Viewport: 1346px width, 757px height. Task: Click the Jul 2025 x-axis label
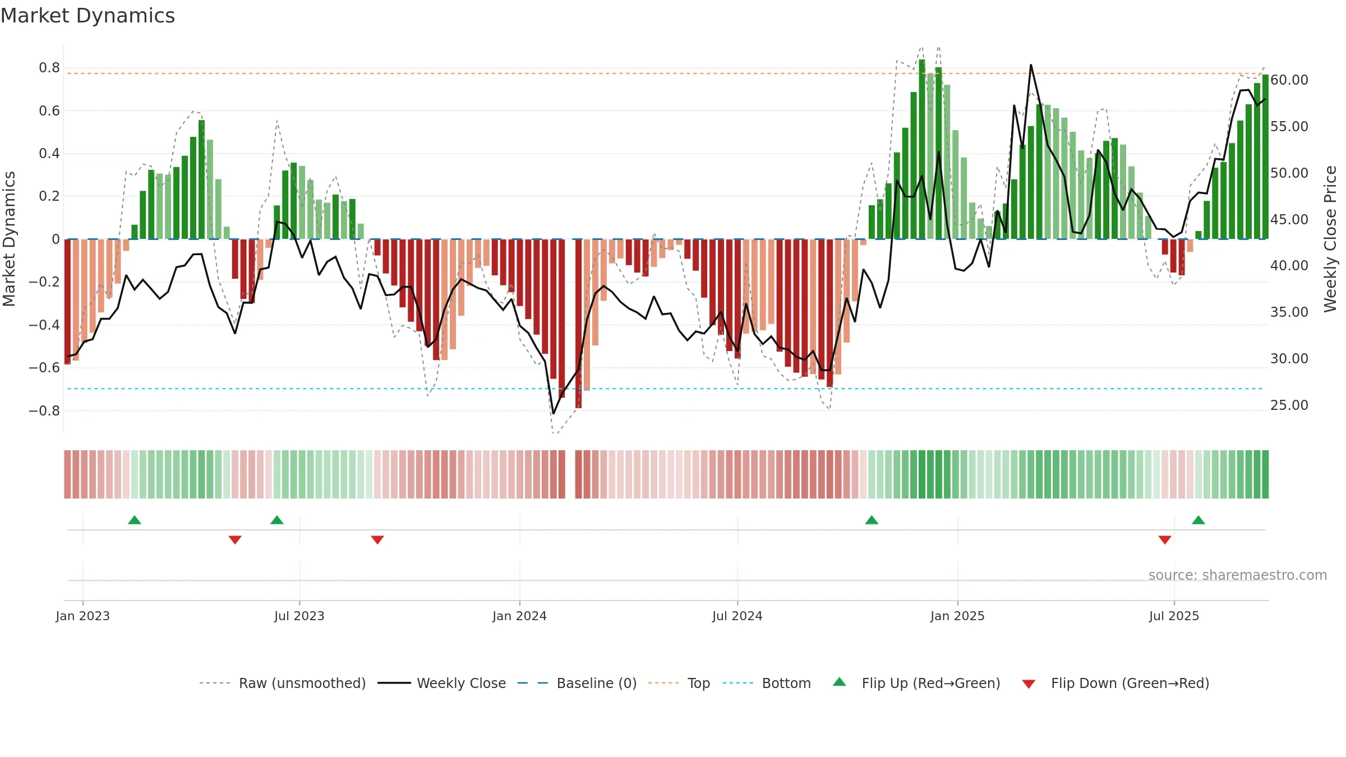click(1174, 616)
